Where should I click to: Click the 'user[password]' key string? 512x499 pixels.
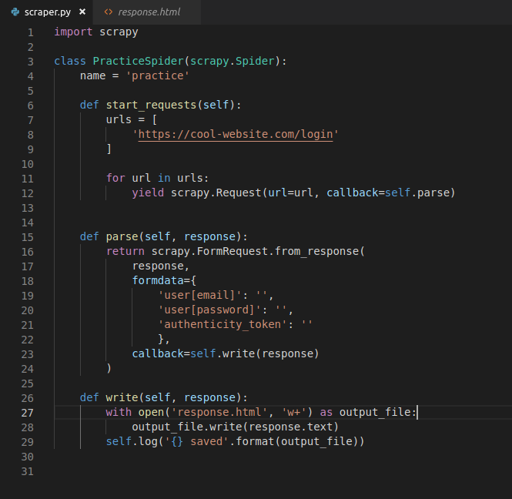pyautogui.click(x=209, y=310)
